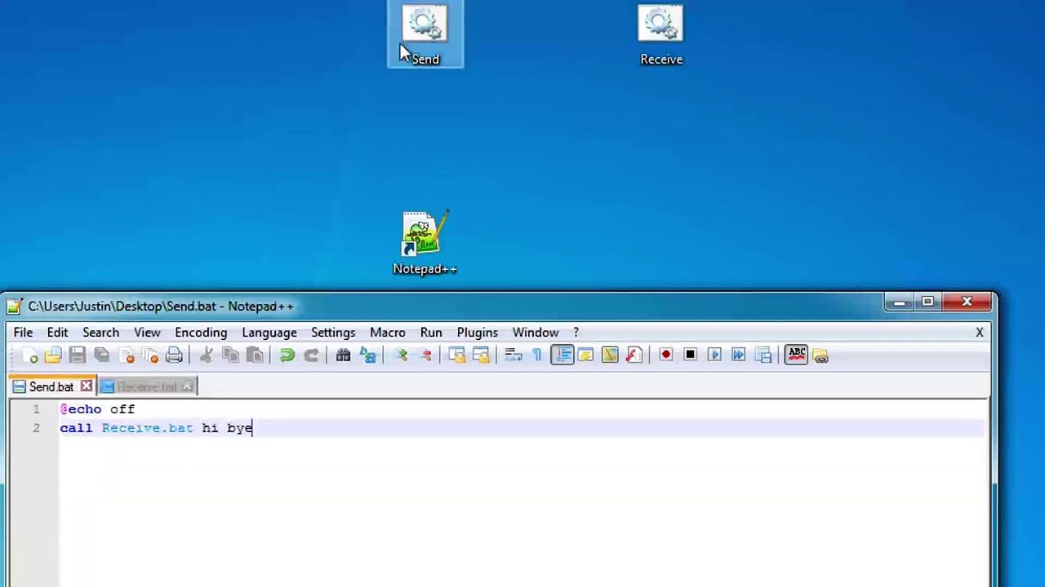Open the Encoding menu
This screenshot has height=587, width=1045.
(x=201, y=333)
